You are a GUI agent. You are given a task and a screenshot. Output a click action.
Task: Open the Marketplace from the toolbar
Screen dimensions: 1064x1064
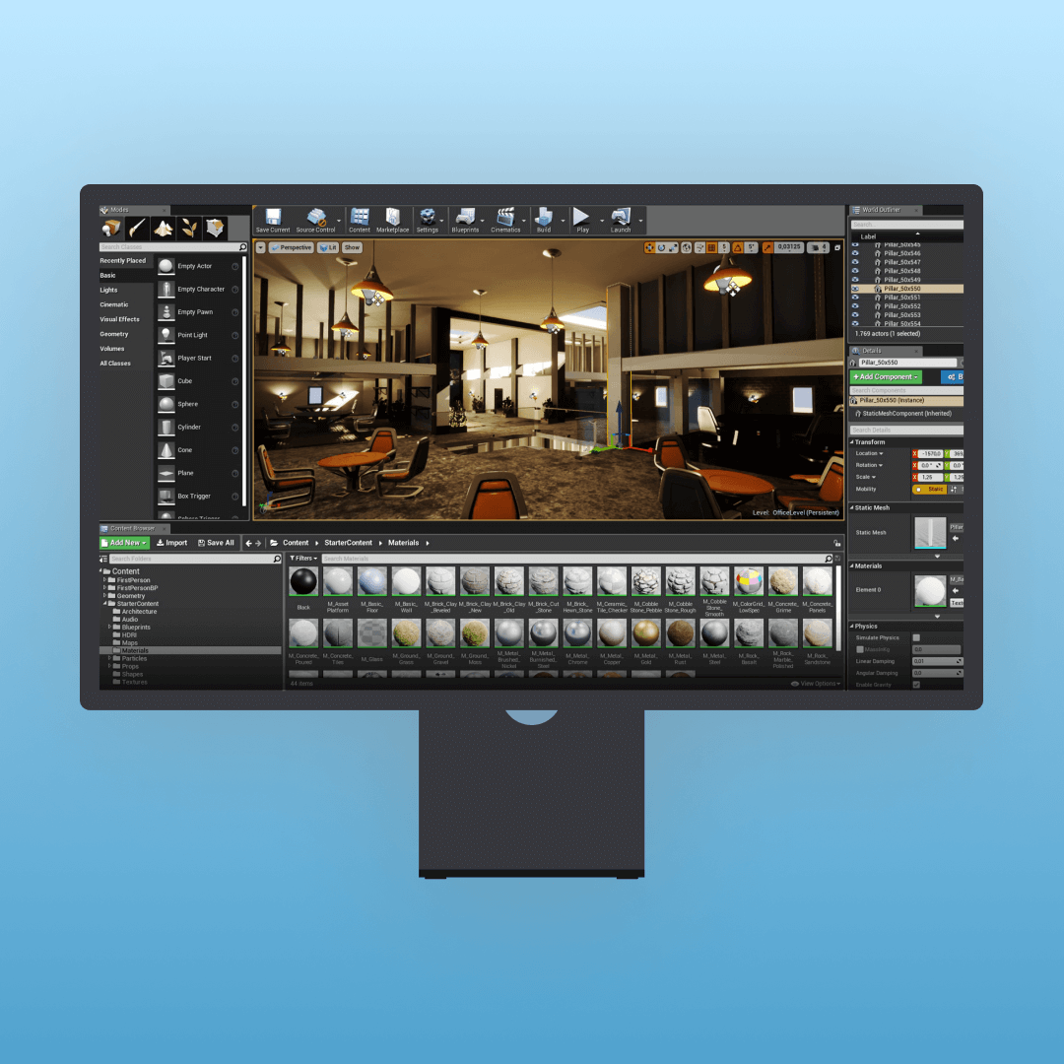pyautogui.click(x=392, y=218)
